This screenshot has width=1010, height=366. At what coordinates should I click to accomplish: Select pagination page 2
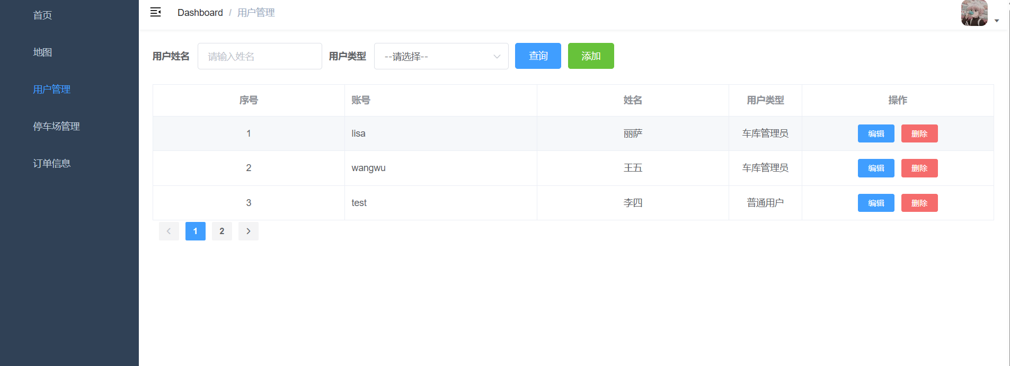tap(222, 231)
